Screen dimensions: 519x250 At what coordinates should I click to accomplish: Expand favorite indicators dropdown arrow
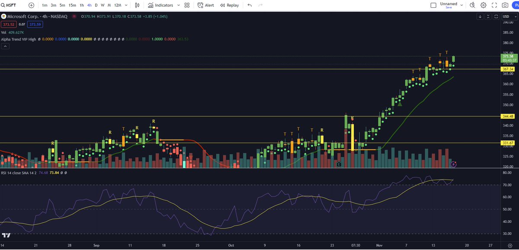(178, 5)
